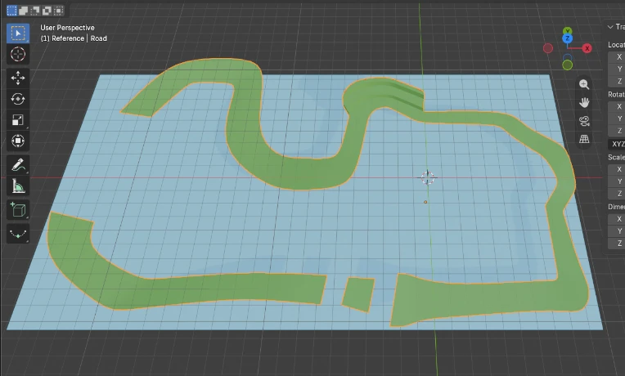Select the Annotate pencil tool
The width and height of the screenshot is (625, 376).
tap(18, 165)
